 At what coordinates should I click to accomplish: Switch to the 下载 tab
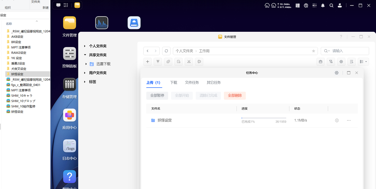(x=174, y=83)
